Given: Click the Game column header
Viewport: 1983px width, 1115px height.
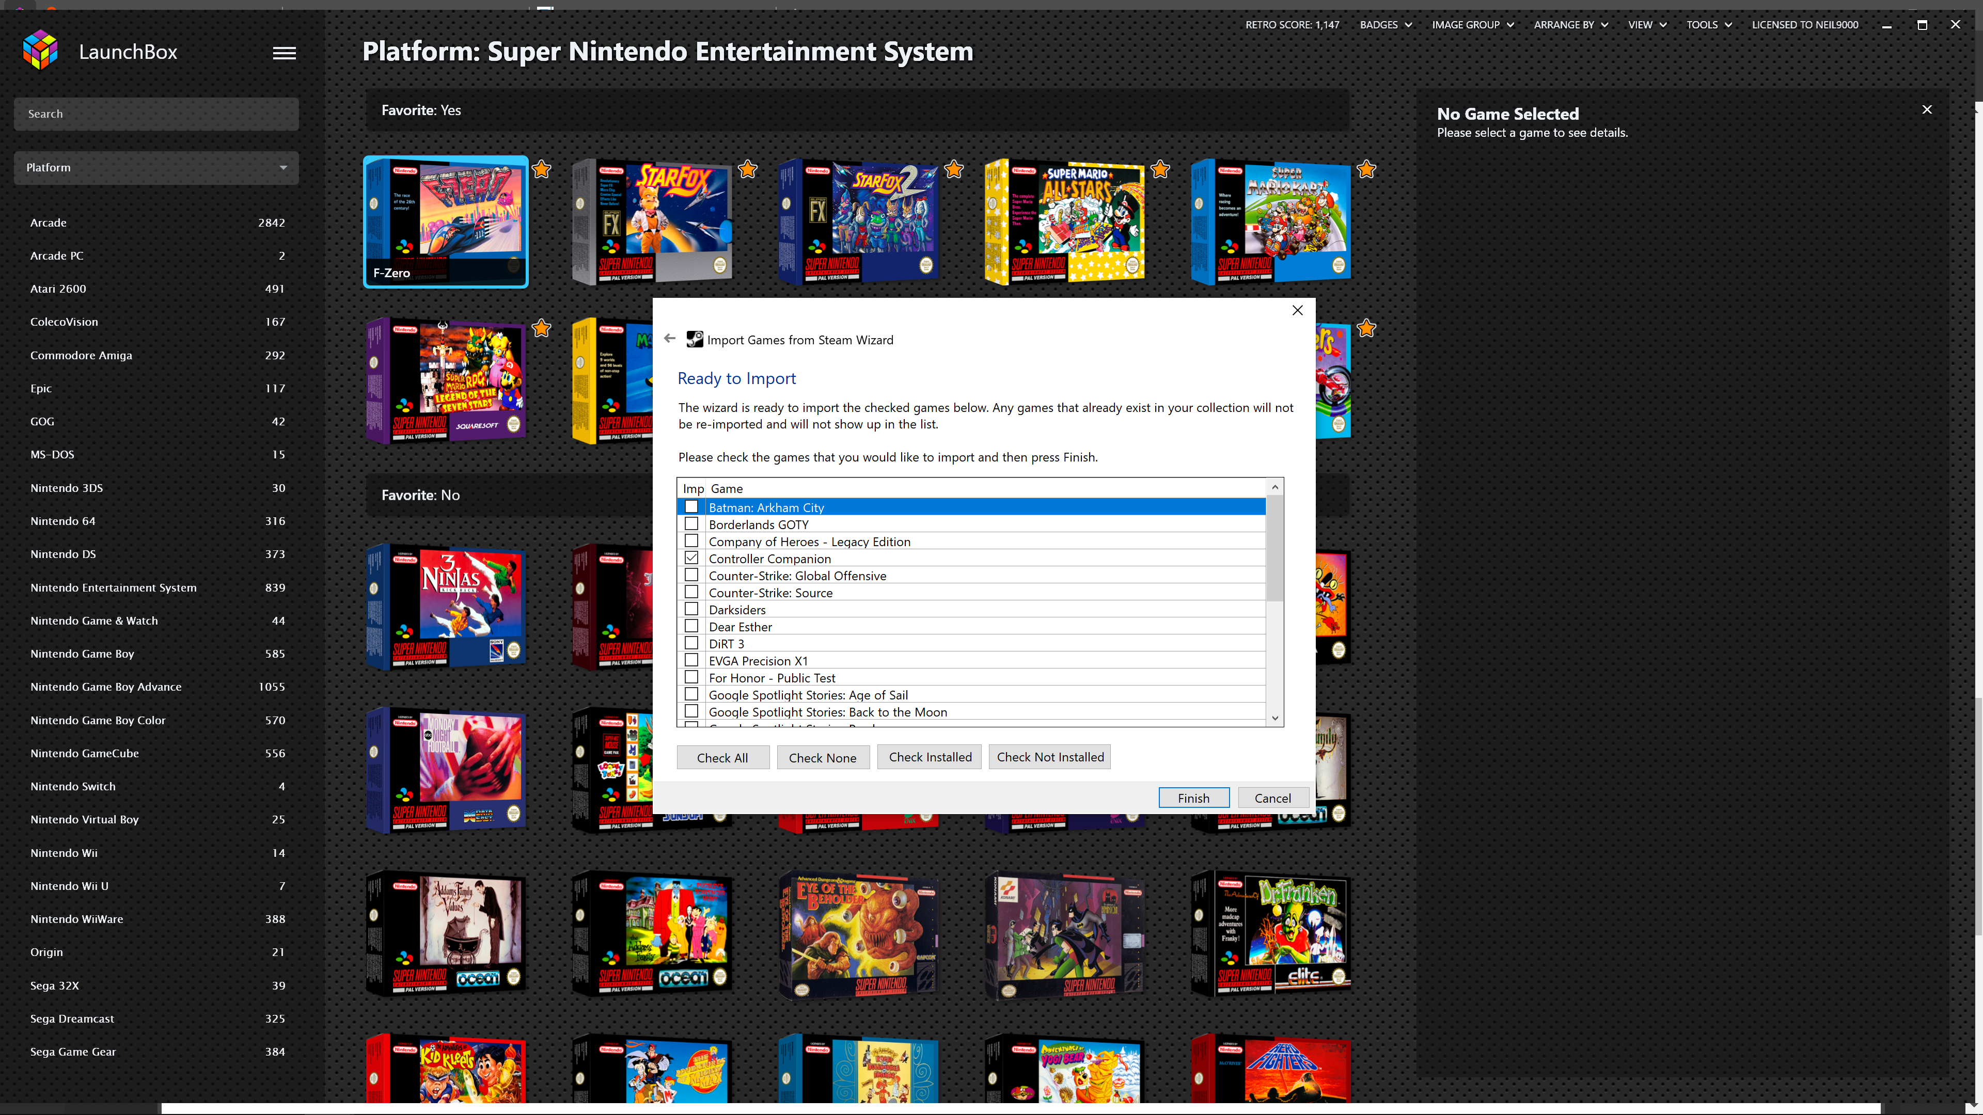Looking at the screenshot, I should point(985,488).
